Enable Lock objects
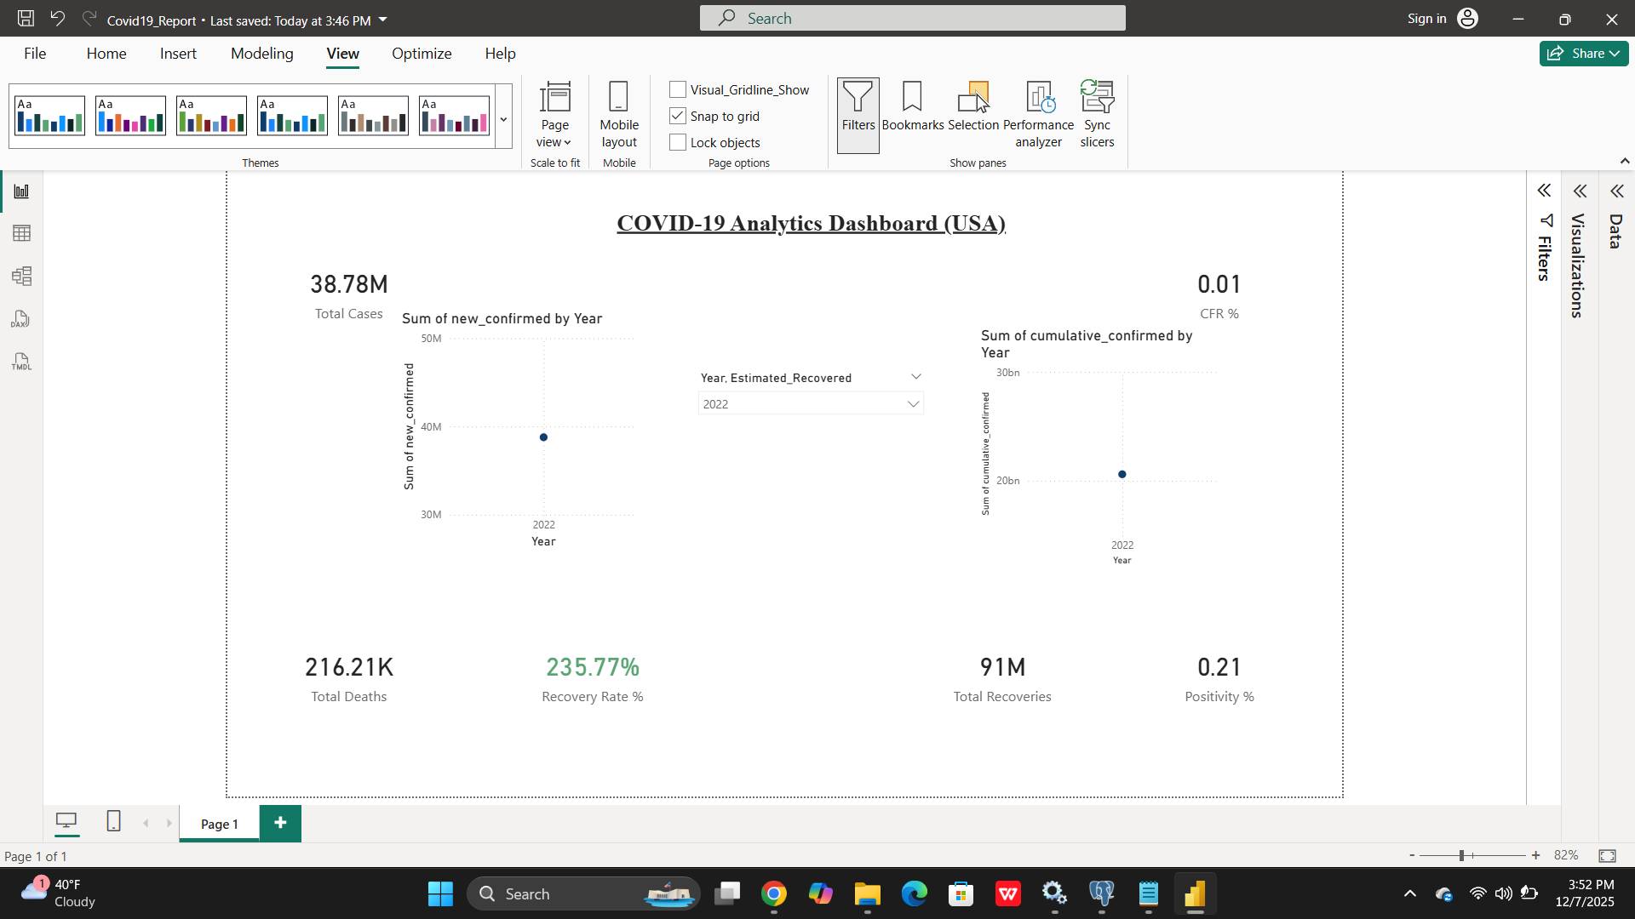Viewport: 1635px width, 919px height. coord(678,142)
